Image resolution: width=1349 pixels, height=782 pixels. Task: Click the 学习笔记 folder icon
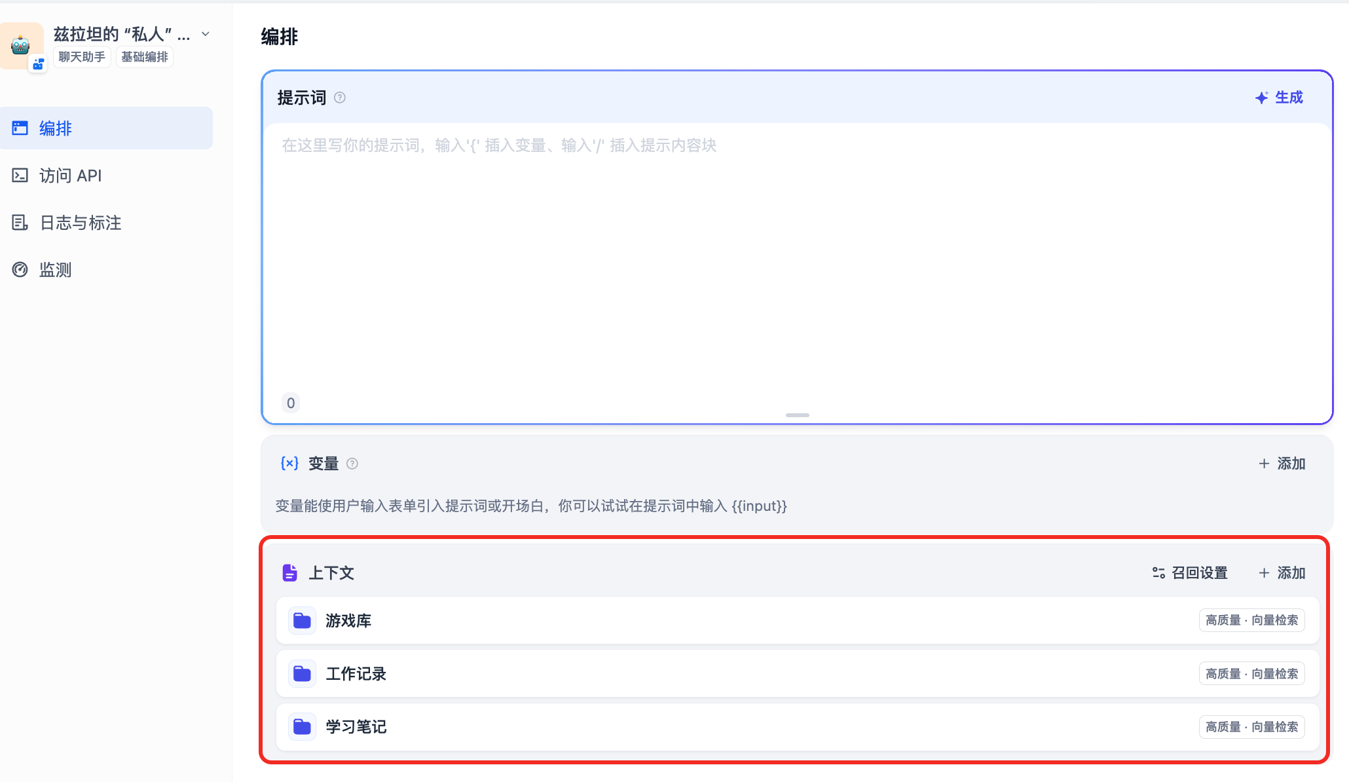[302, 727]
